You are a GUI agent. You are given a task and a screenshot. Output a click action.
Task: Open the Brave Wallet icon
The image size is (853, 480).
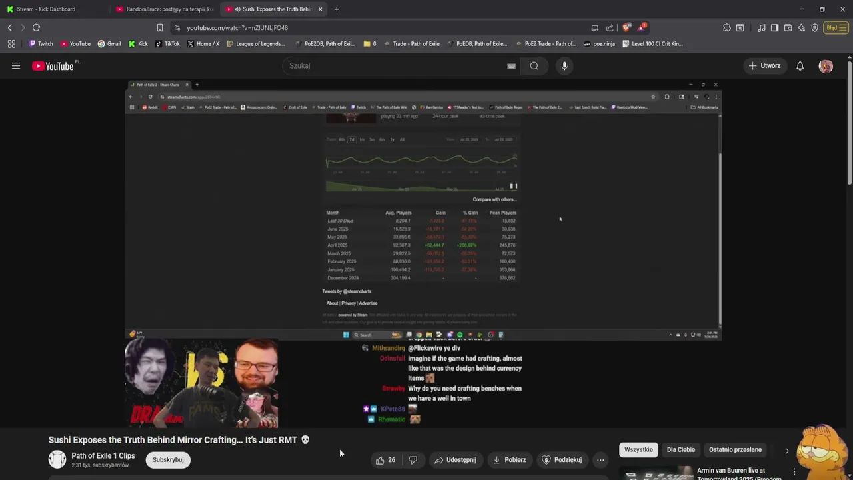(x=788, y=28)
